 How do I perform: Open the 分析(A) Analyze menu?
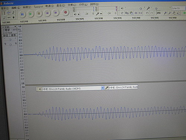[x=83, y=4]
